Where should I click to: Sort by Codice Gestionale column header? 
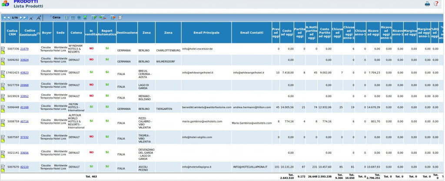[x=30, y=33]
